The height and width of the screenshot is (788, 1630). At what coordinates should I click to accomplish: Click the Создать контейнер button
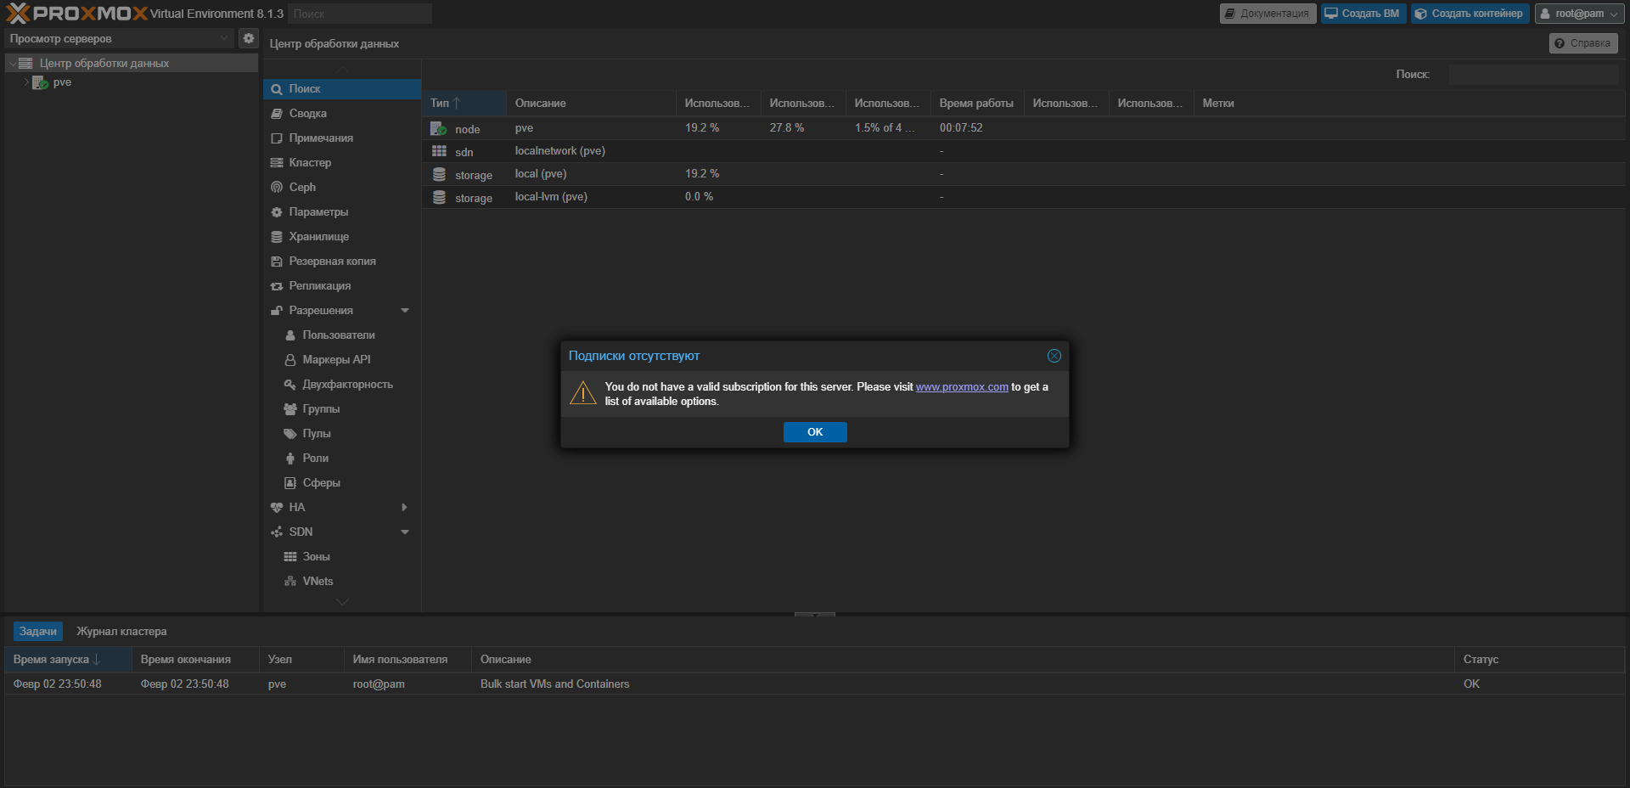(1470, 14)
